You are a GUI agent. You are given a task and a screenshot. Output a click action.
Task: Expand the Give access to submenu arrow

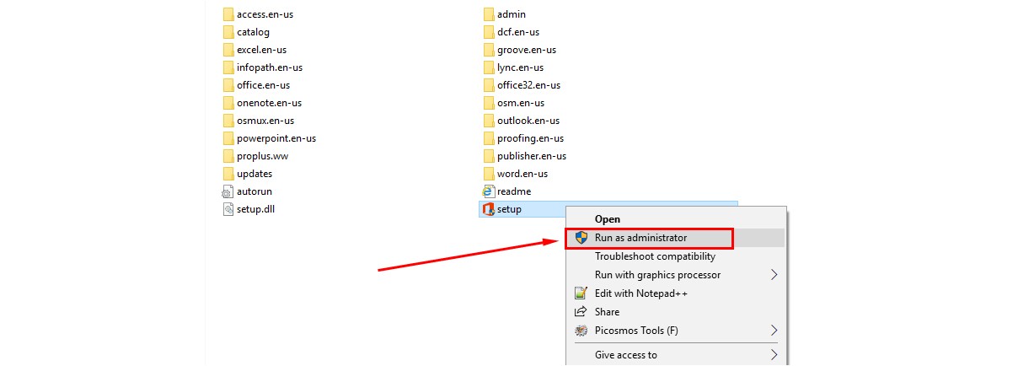774,355
